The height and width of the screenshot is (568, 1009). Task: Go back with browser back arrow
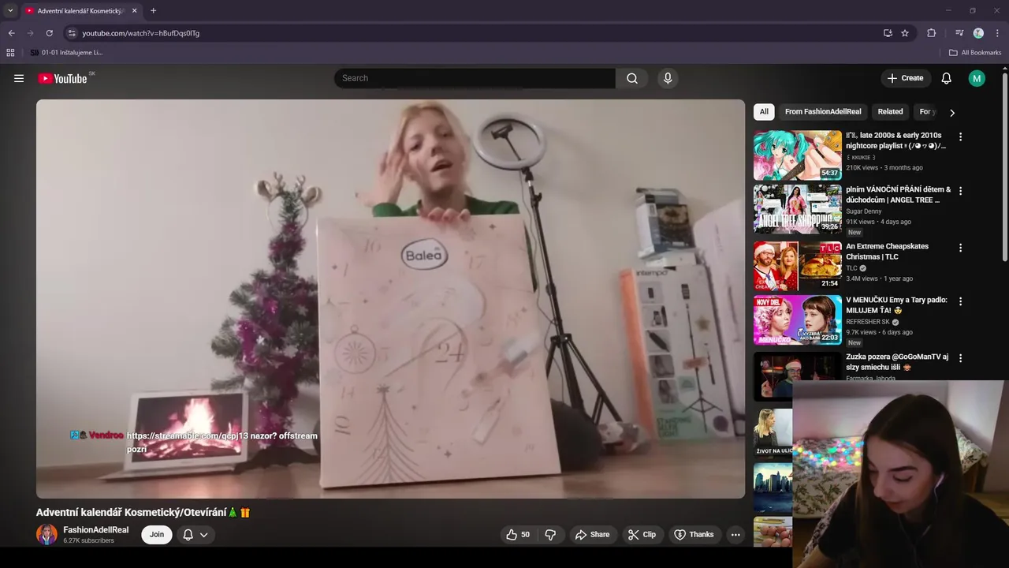11,33
